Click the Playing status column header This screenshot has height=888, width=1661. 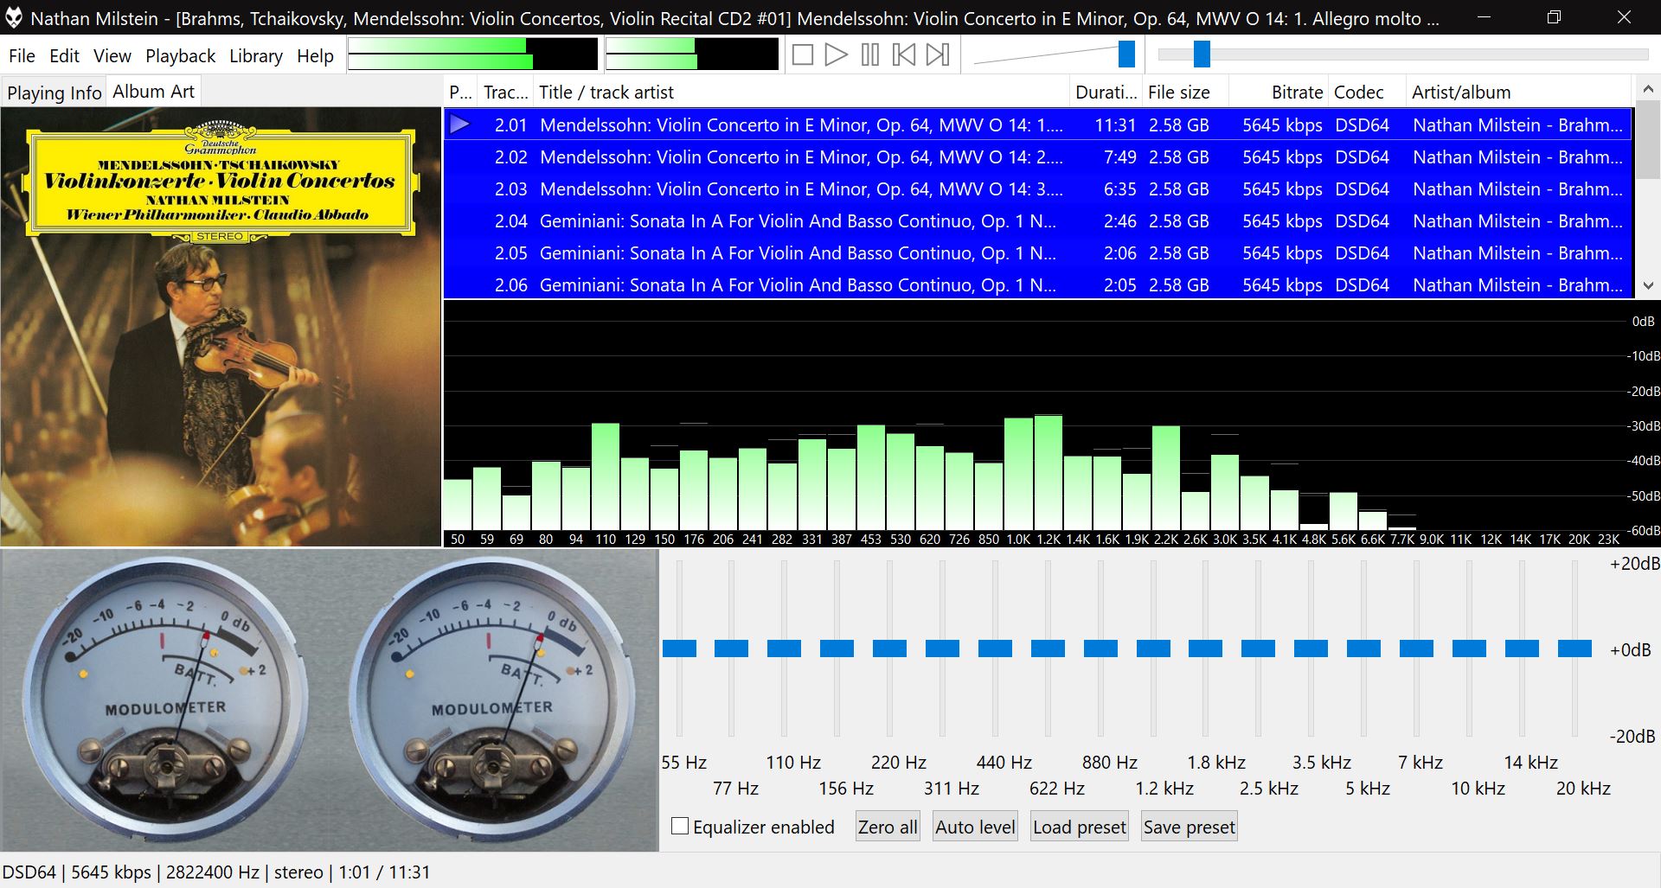[x=461, y=93]
